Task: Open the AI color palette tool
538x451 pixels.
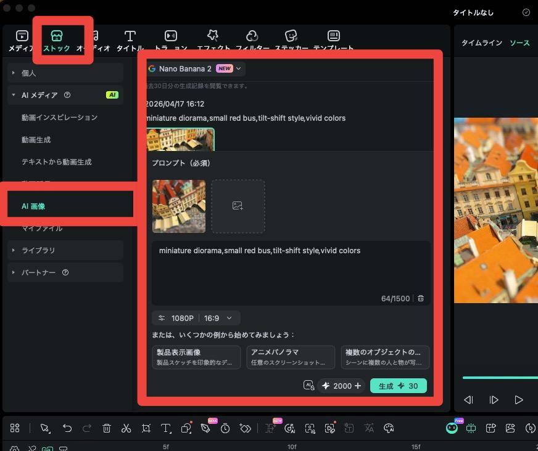Action: tap(389, 428)
